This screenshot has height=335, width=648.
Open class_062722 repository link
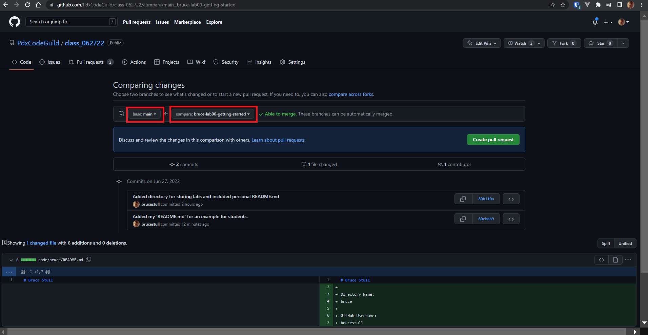(x=84, y=43)
